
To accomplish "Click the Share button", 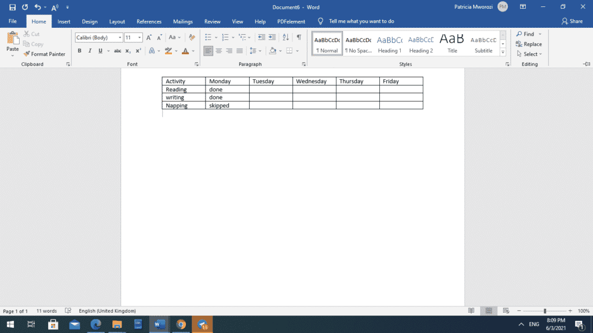I will (x=572, y=21).
